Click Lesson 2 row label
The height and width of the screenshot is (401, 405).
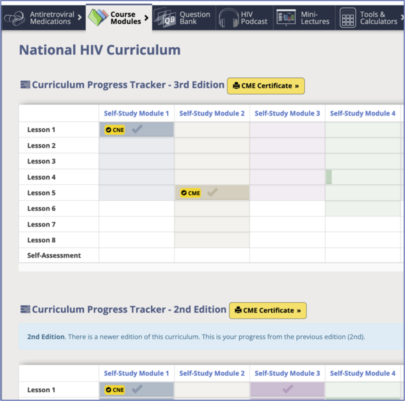41,146
